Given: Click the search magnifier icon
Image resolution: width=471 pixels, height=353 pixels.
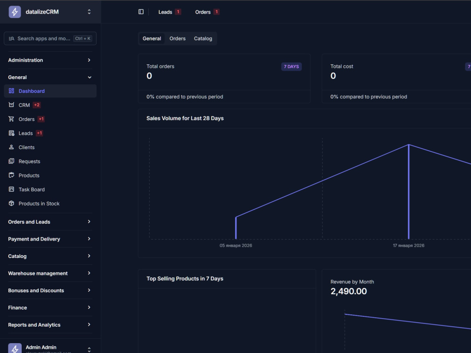Looking at the screenshot, I should click(11, 39).
